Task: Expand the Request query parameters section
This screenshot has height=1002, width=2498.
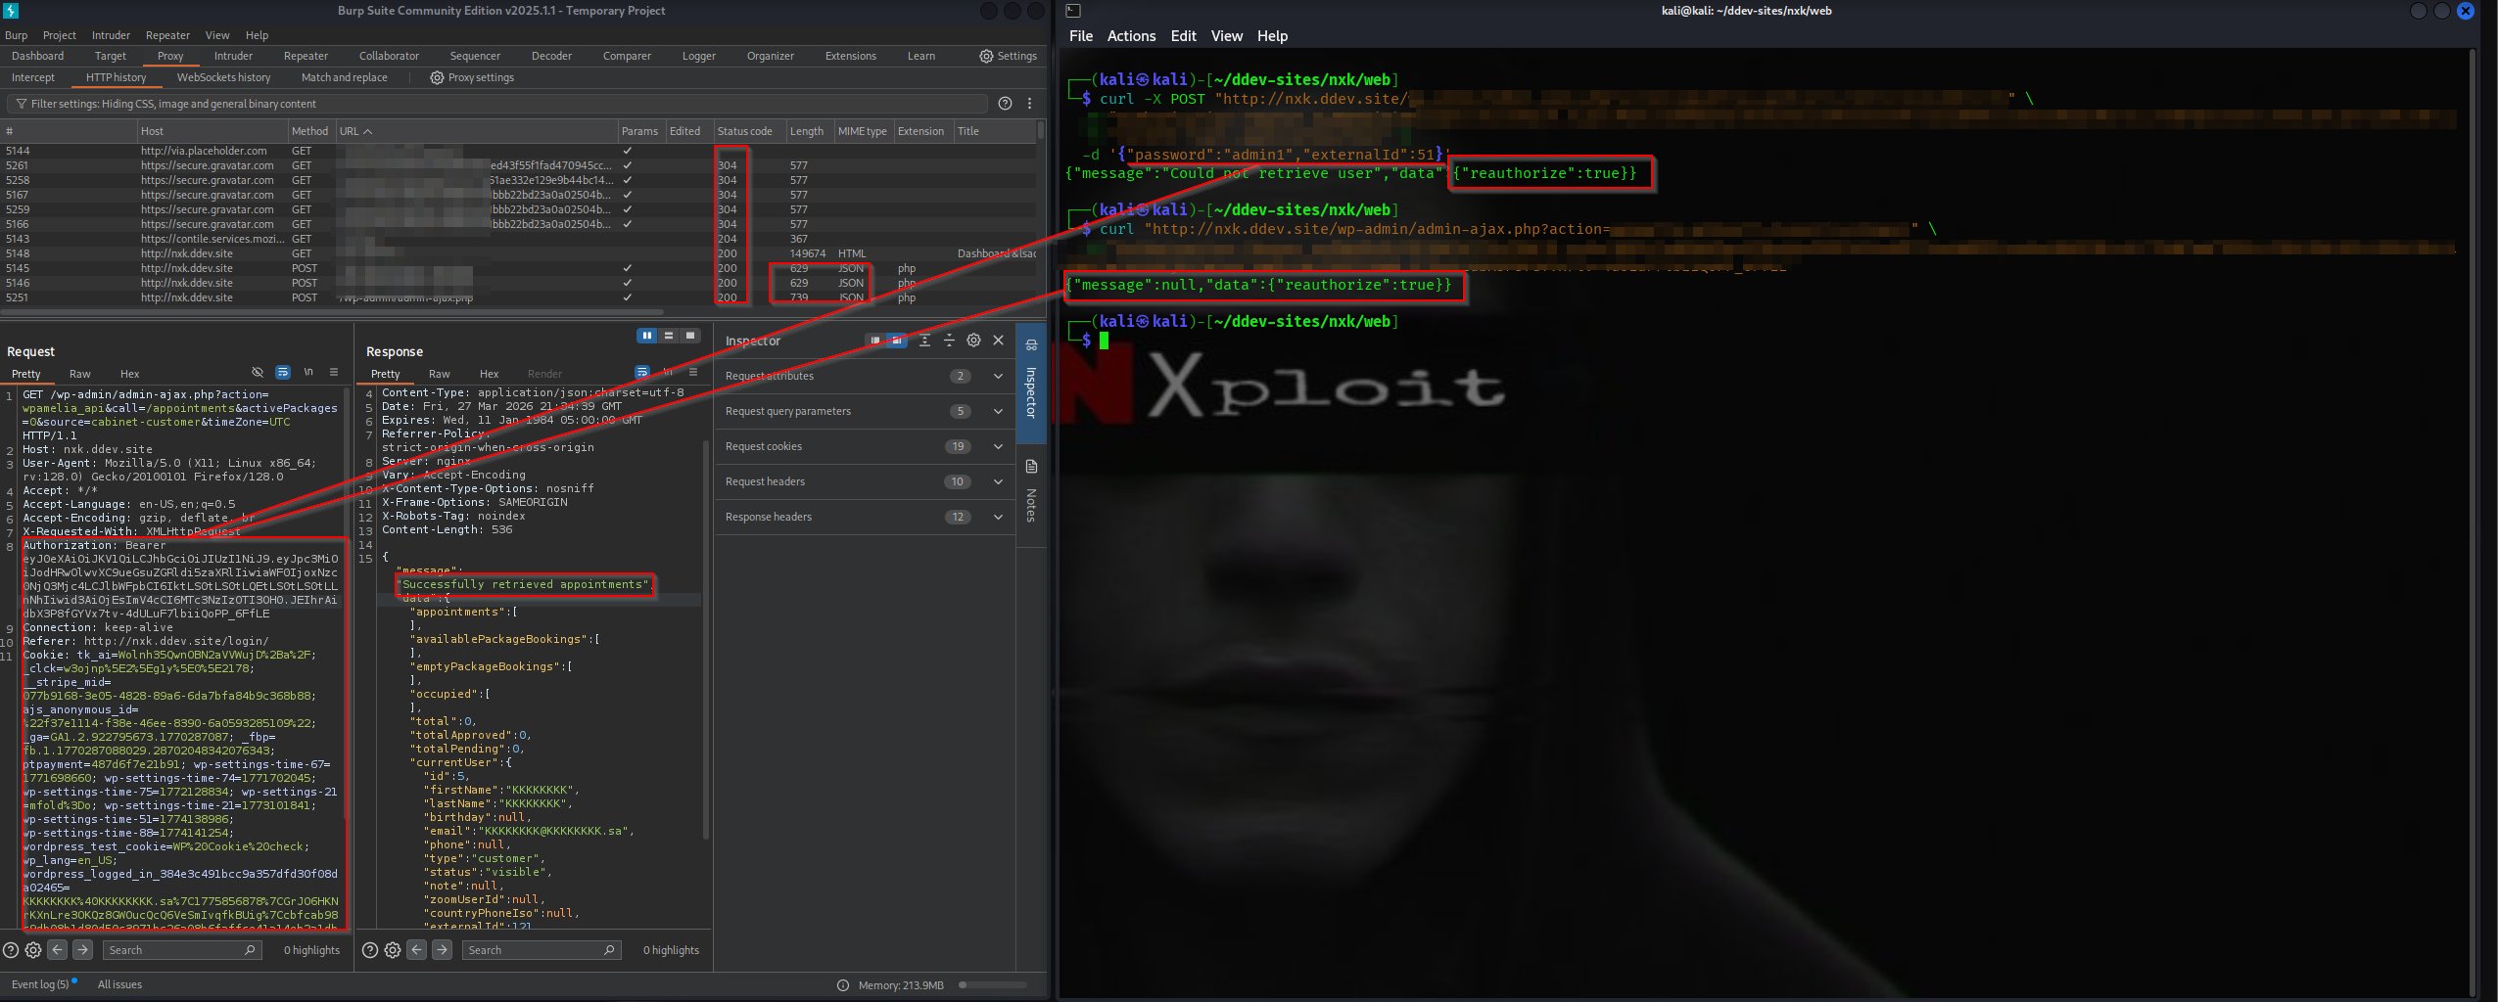Action: tap(997, 411)
